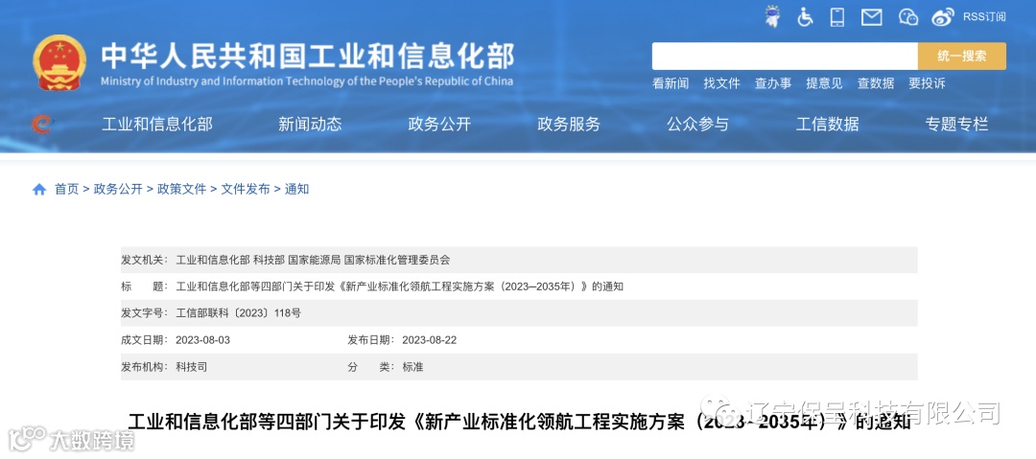Click the 分类 value 标准

(x=412, y=367)
